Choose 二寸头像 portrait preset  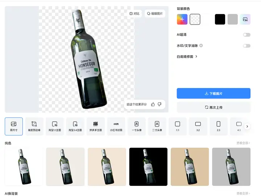point(157,126)
